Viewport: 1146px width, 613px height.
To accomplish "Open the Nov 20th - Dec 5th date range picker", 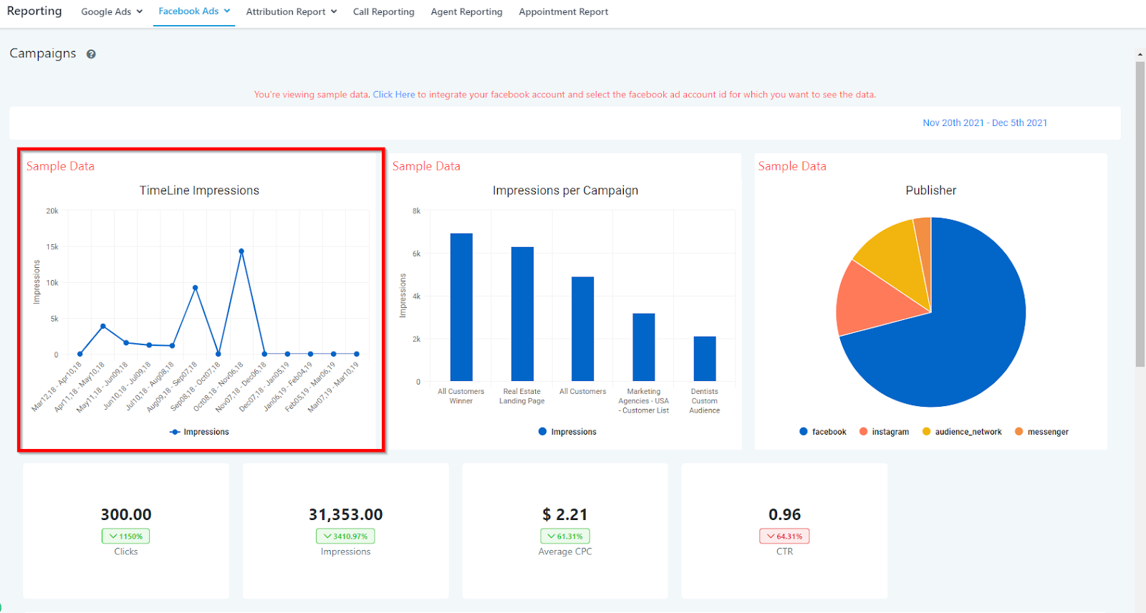I will coord(985,123).
